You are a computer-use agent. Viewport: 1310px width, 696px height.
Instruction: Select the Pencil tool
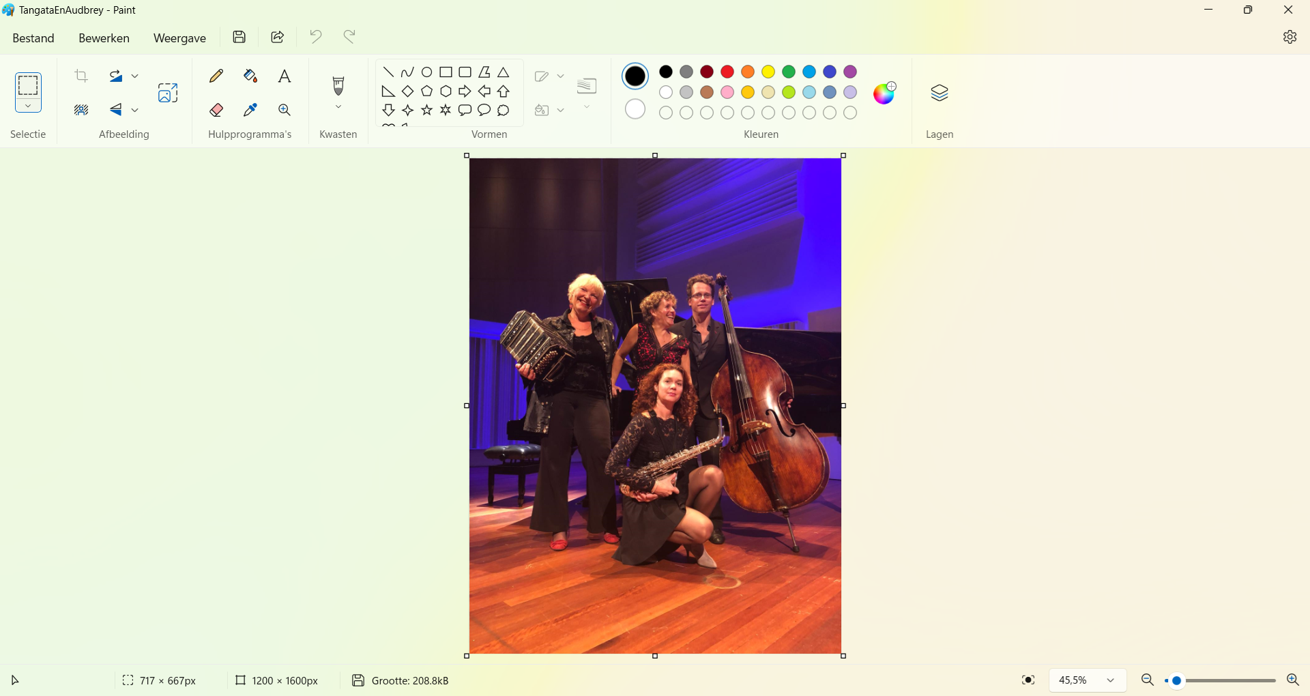click(x=216, y=76)
